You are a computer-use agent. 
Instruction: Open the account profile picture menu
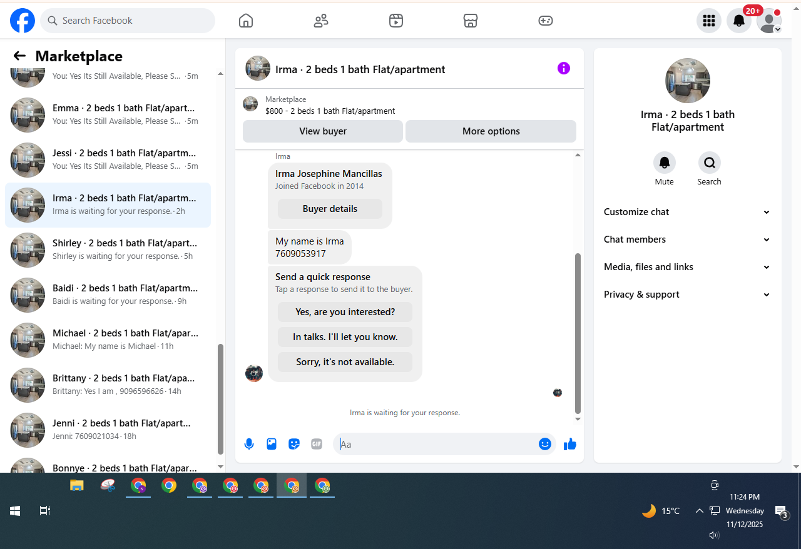769,21
